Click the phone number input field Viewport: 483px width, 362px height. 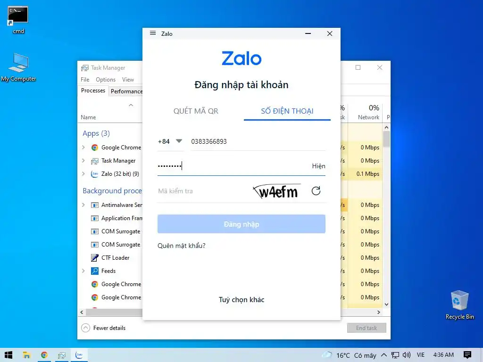[258, 141]
